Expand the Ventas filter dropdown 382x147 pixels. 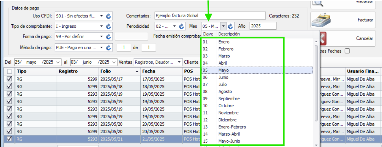(179, 62)
